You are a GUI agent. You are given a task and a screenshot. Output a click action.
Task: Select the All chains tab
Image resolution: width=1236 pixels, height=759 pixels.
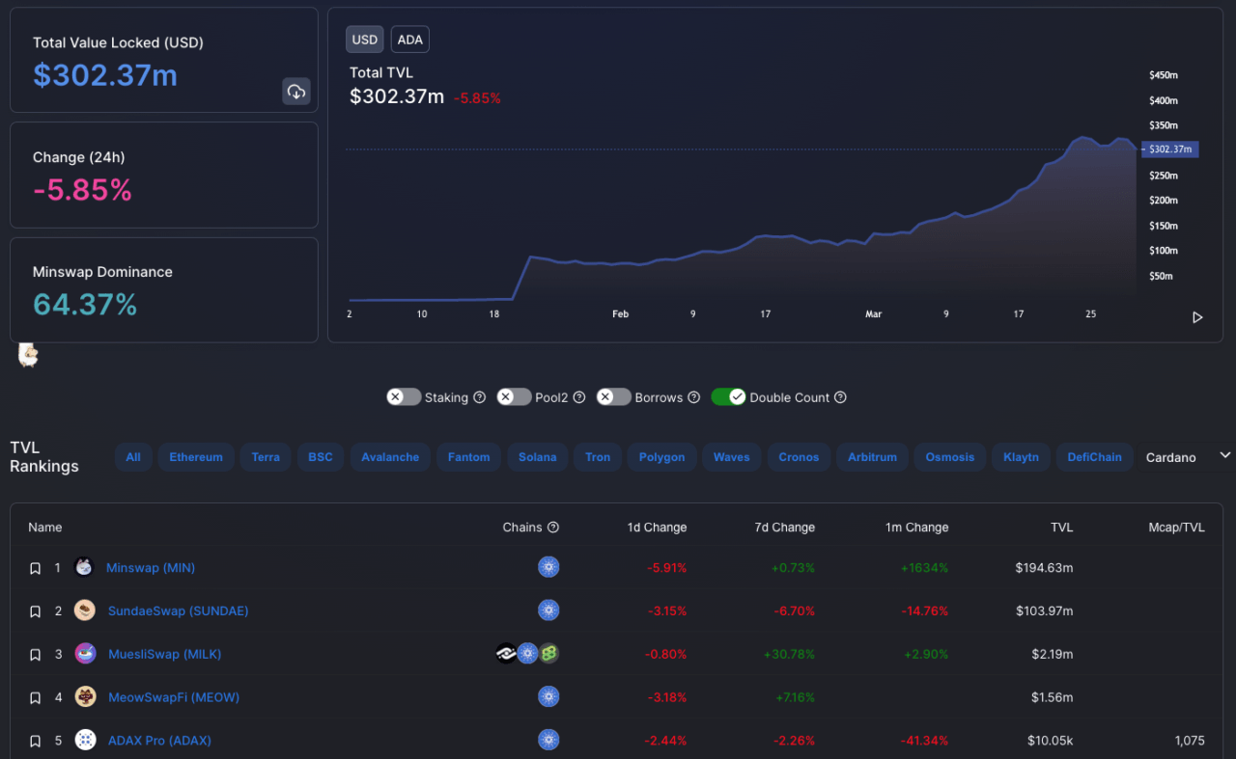[x=133, y=457]
